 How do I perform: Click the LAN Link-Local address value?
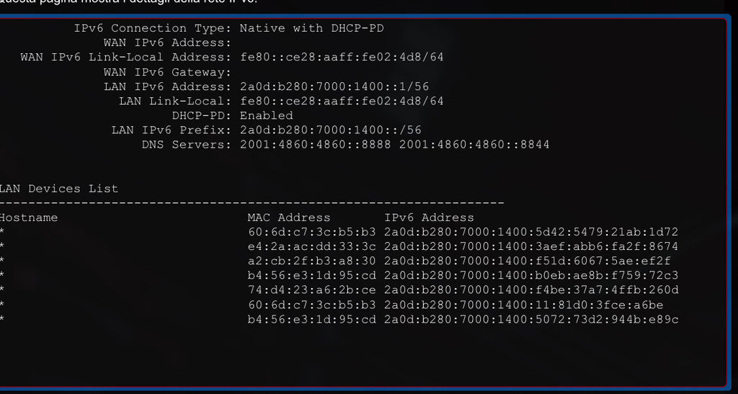pos(342,101)
